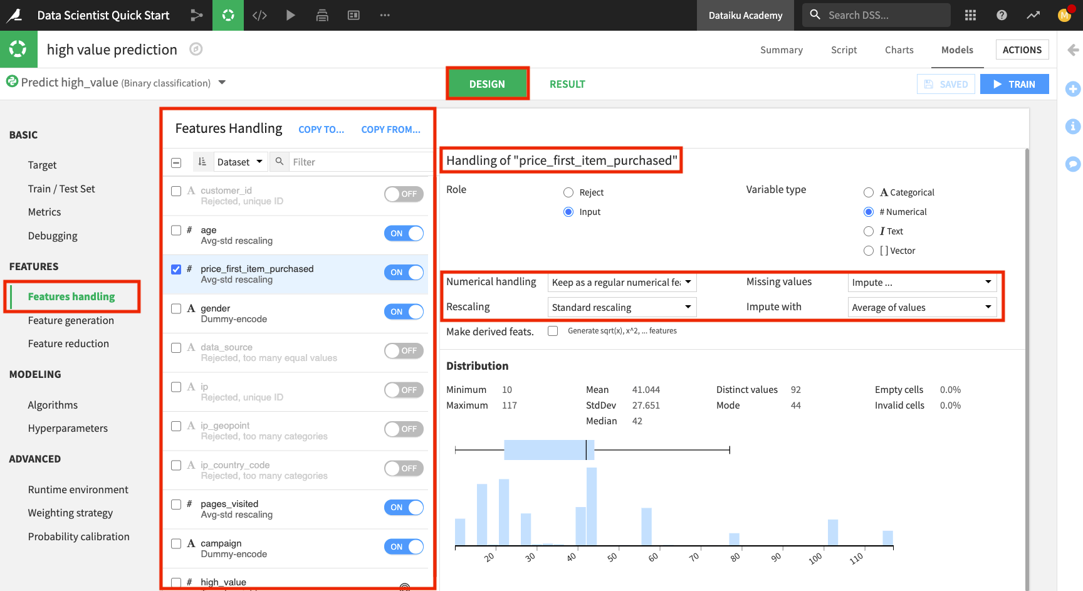The height and width of the screenshot is (591, 1083).
Task: Click the search magnifier icon in top bar
Action: [x=815, y=14]
